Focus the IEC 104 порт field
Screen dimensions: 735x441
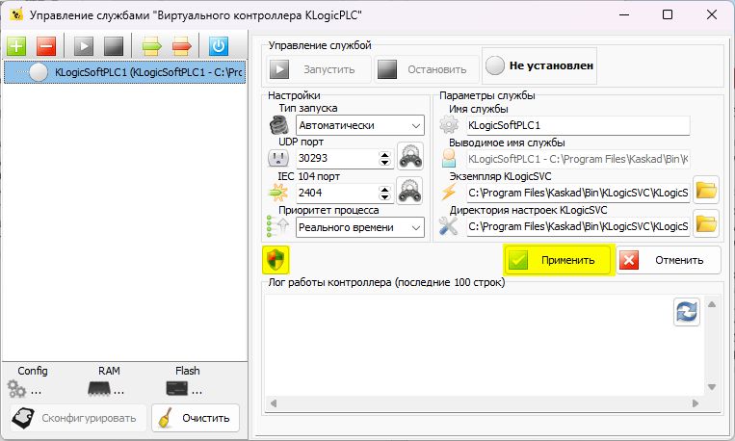coord(337,193)
